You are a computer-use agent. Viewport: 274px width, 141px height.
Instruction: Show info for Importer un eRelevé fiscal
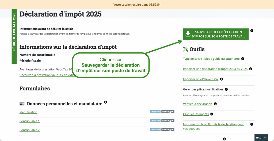click(222, 79)
